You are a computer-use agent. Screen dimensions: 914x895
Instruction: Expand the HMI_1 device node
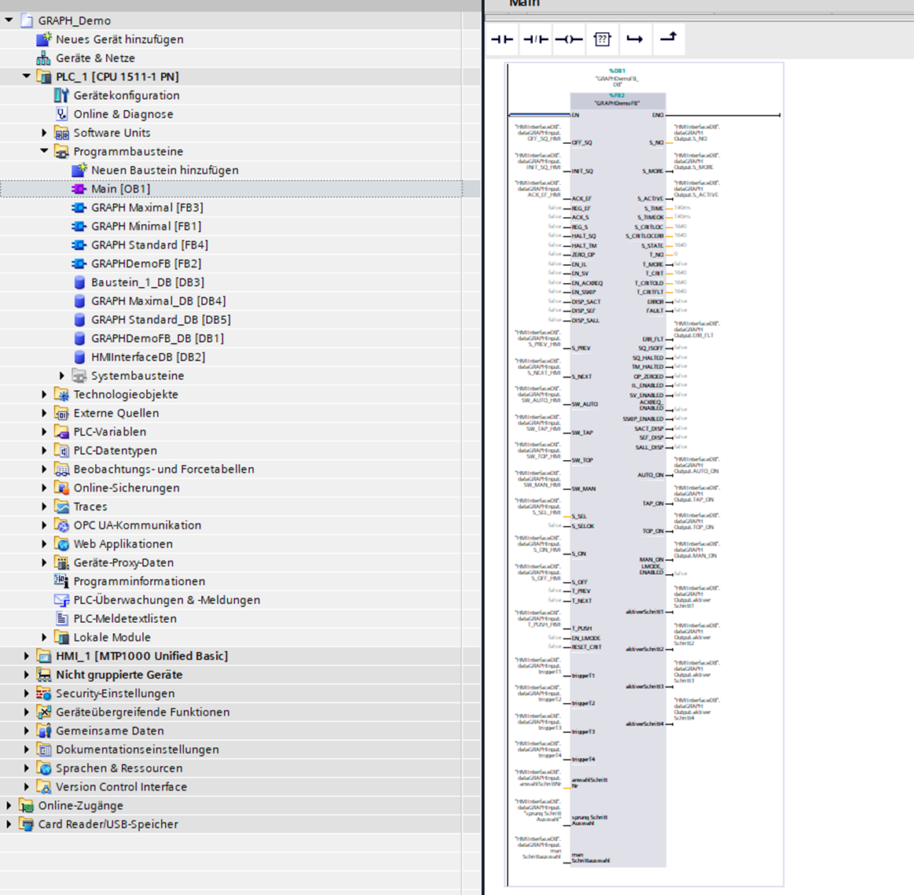(27, 656)
